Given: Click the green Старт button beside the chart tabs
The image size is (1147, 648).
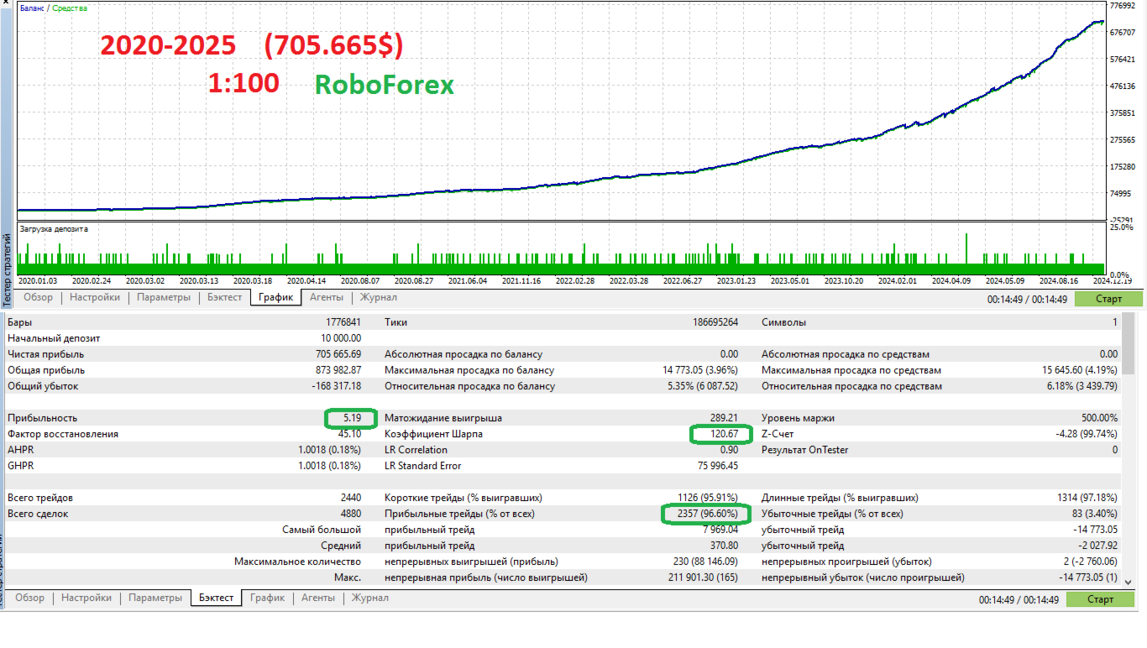Looking at the screenshot, I should (x=1108, y=299).
